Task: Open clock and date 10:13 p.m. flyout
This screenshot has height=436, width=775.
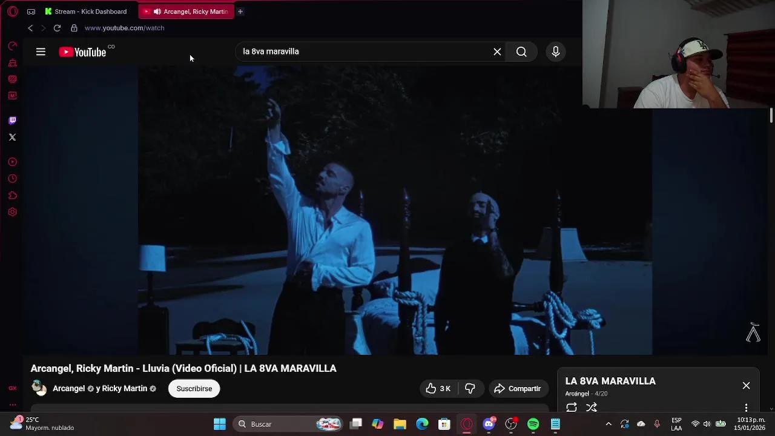Action: coord(751,424)
